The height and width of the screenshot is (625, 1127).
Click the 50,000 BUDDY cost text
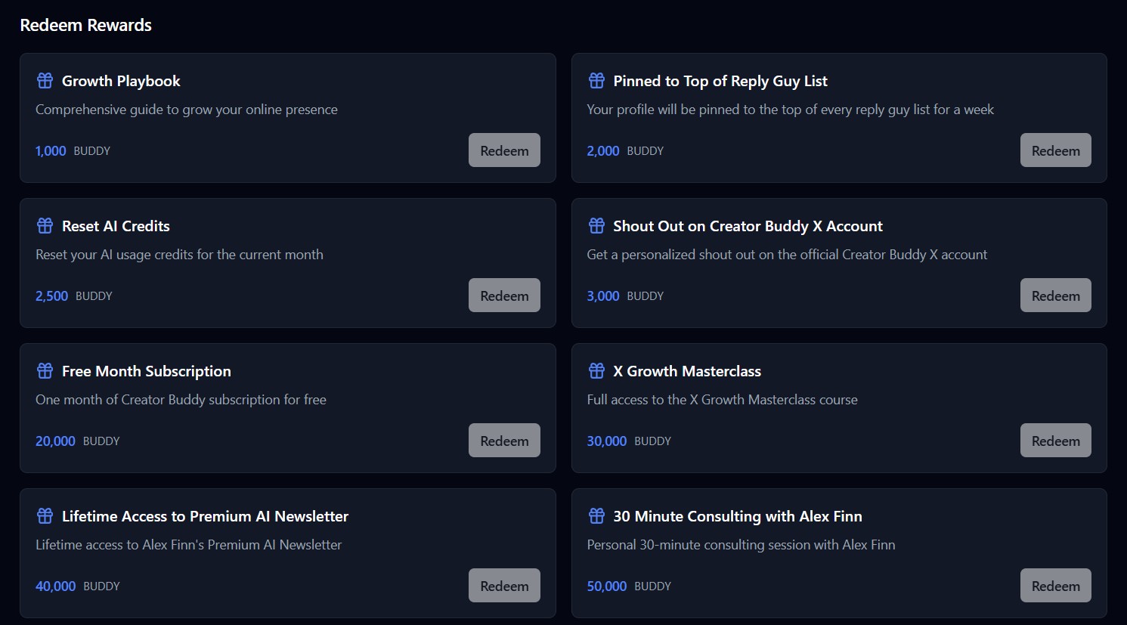coord(607,586)
